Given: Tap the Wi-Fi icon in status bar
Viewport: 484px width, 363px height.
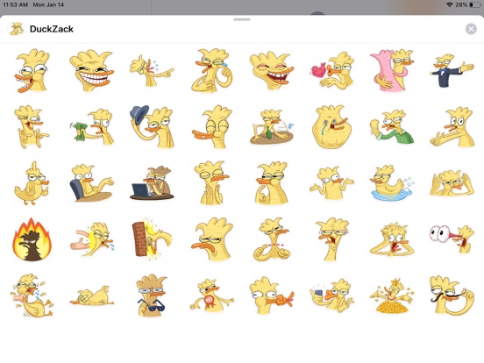Looking at the screenshot, I should click(x=450, y=4).
